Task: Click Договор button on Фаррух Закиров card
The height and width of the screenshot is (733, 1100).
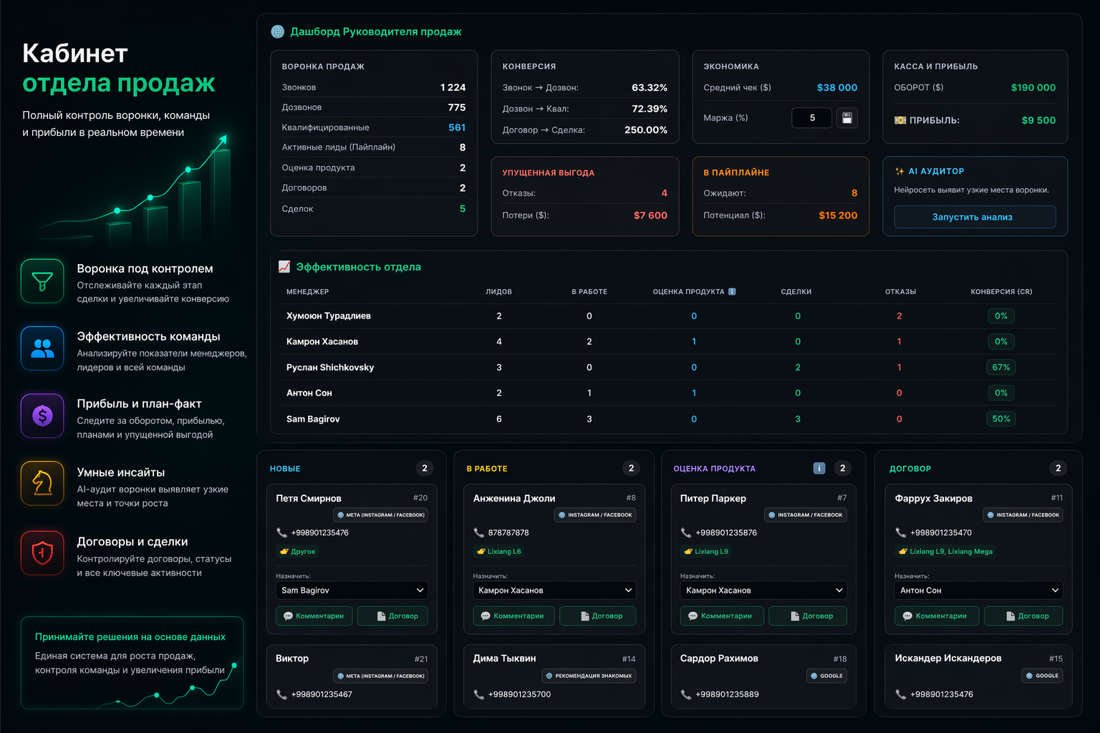Action: (x=1023, y=616)
